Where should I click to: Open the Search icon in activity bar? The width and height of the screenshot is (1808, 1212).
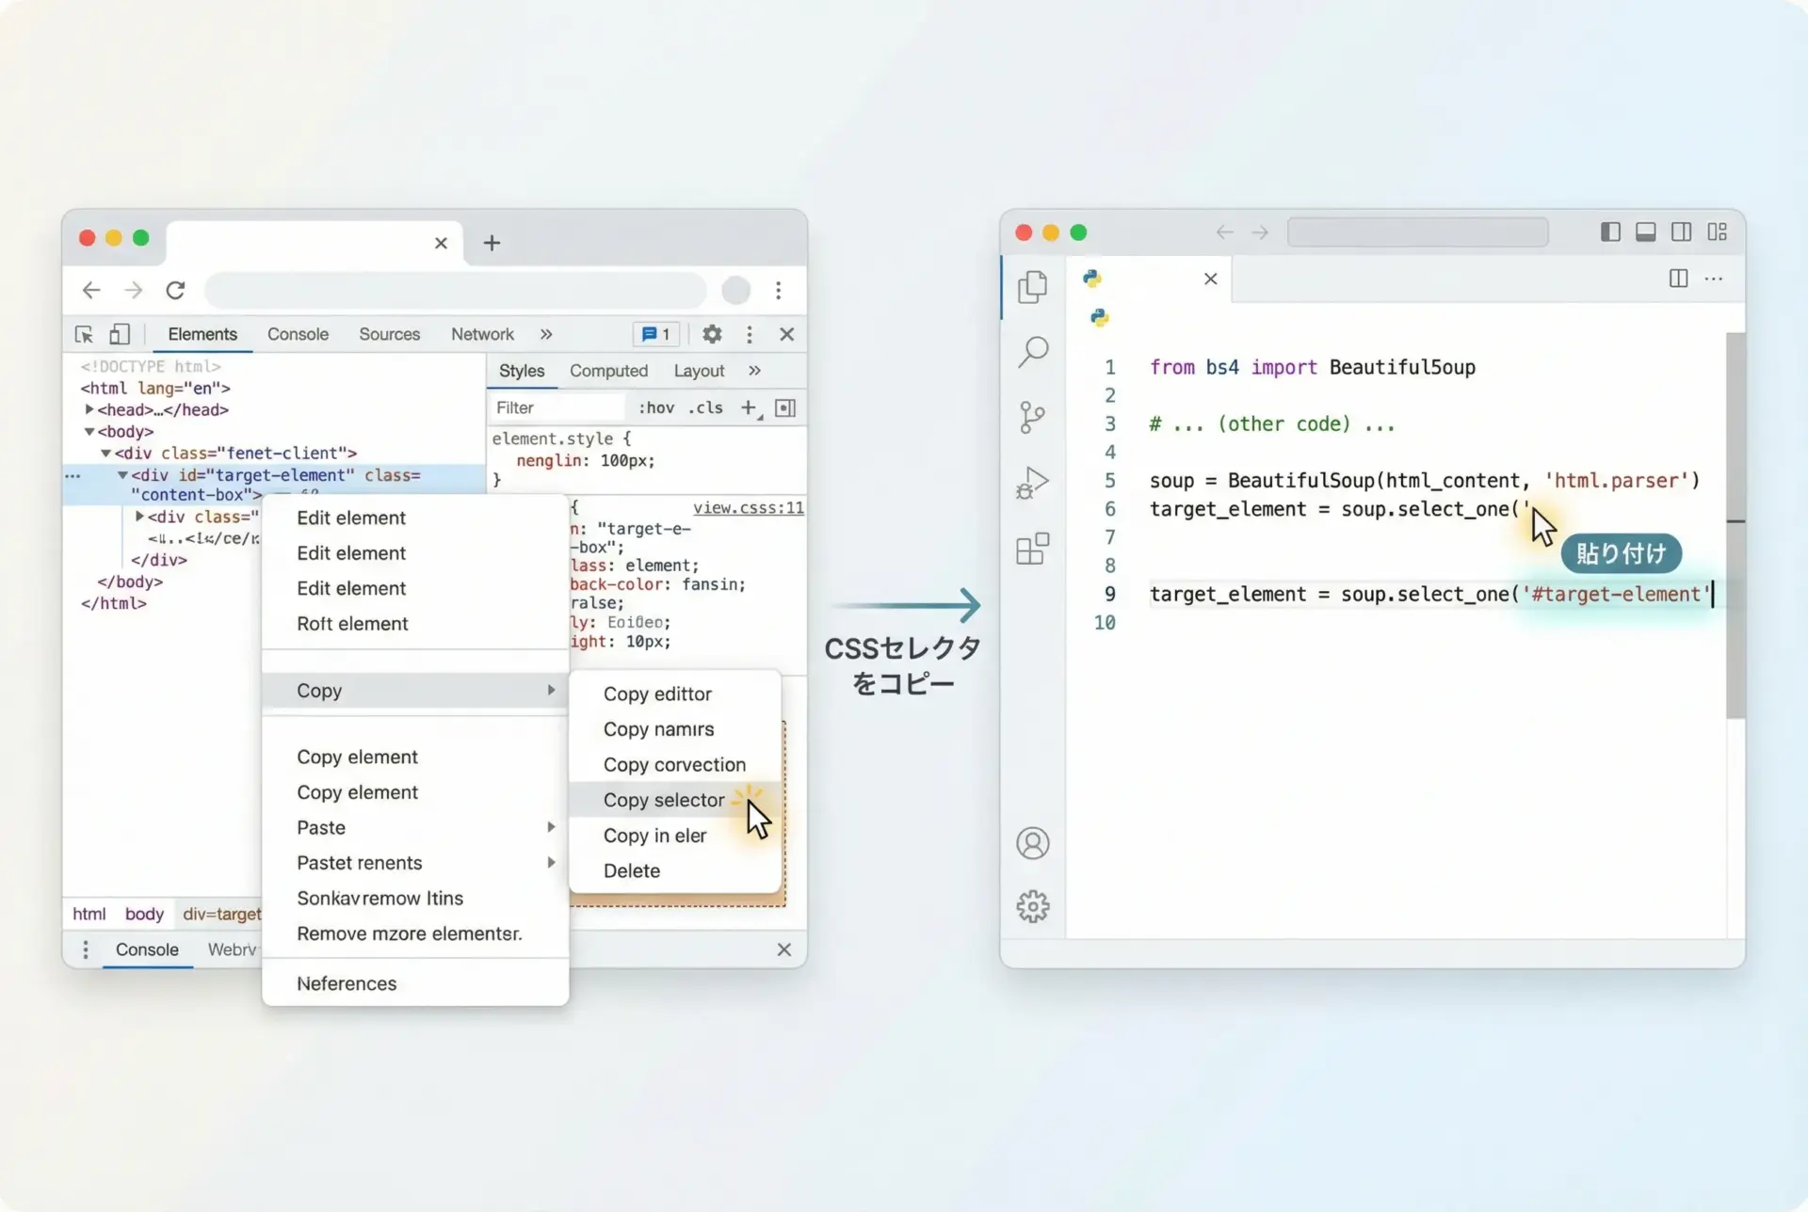coord(1032,352)
